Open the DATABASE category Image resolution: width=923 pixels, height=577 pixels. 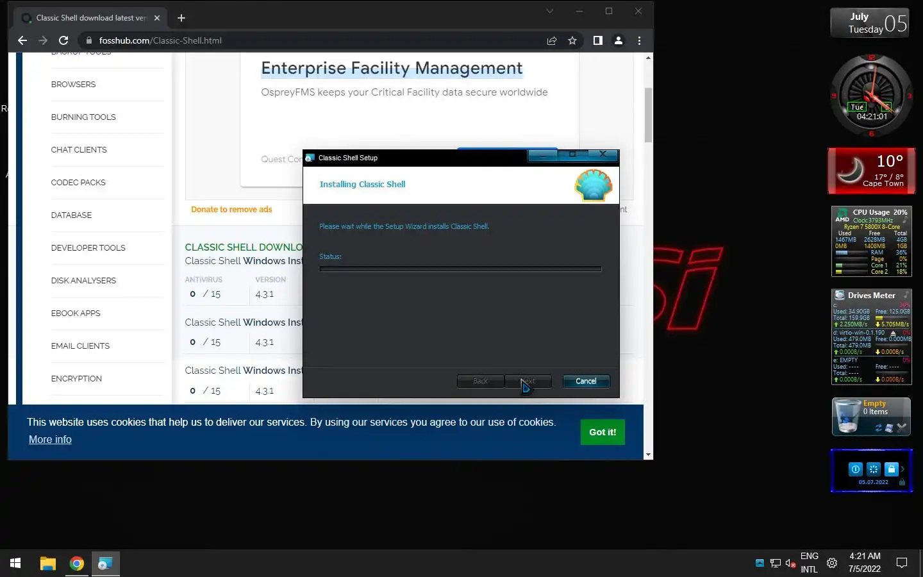71,215
